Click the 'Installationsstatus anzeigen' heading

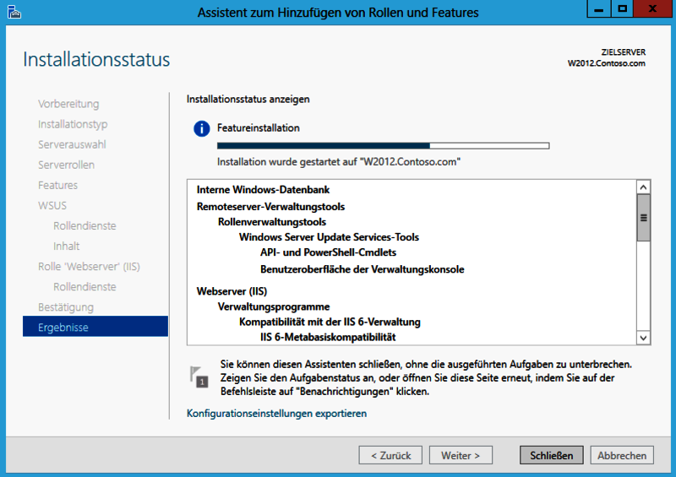coord(248,99)
